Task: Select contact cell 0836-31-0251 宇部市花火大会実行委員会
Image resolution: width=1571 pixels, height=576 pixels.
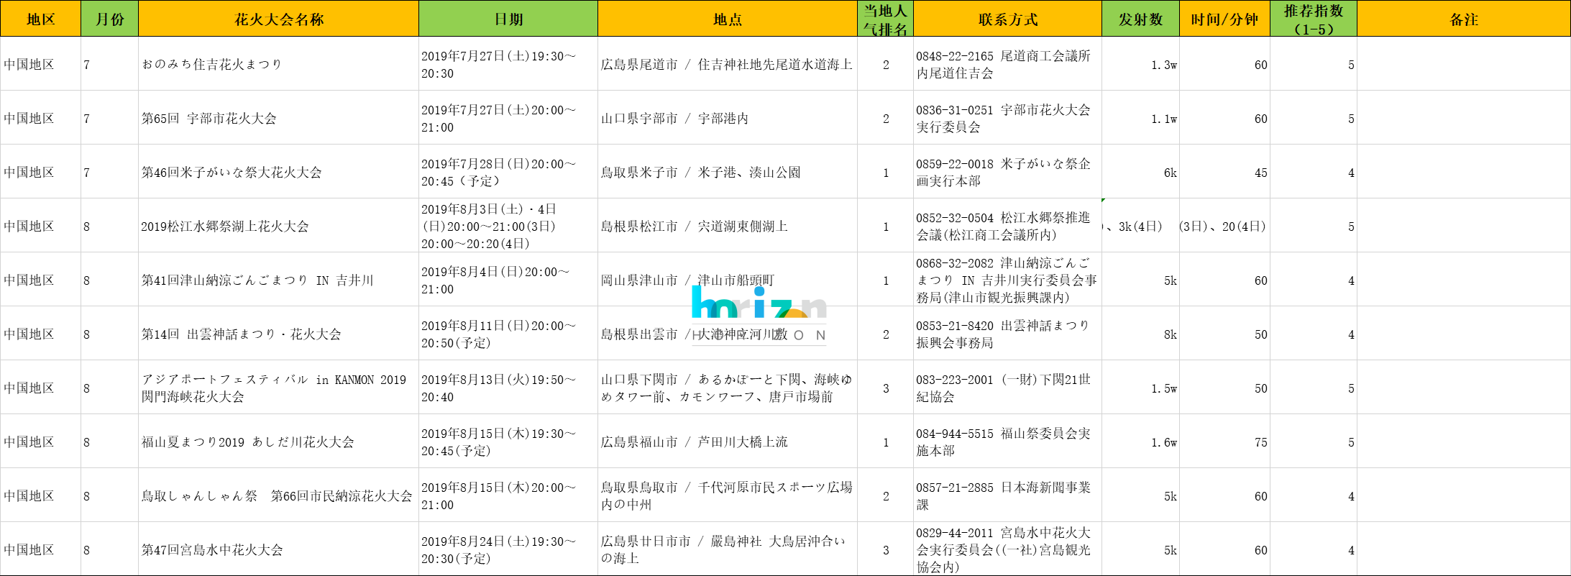Action: pos(1007,118)
